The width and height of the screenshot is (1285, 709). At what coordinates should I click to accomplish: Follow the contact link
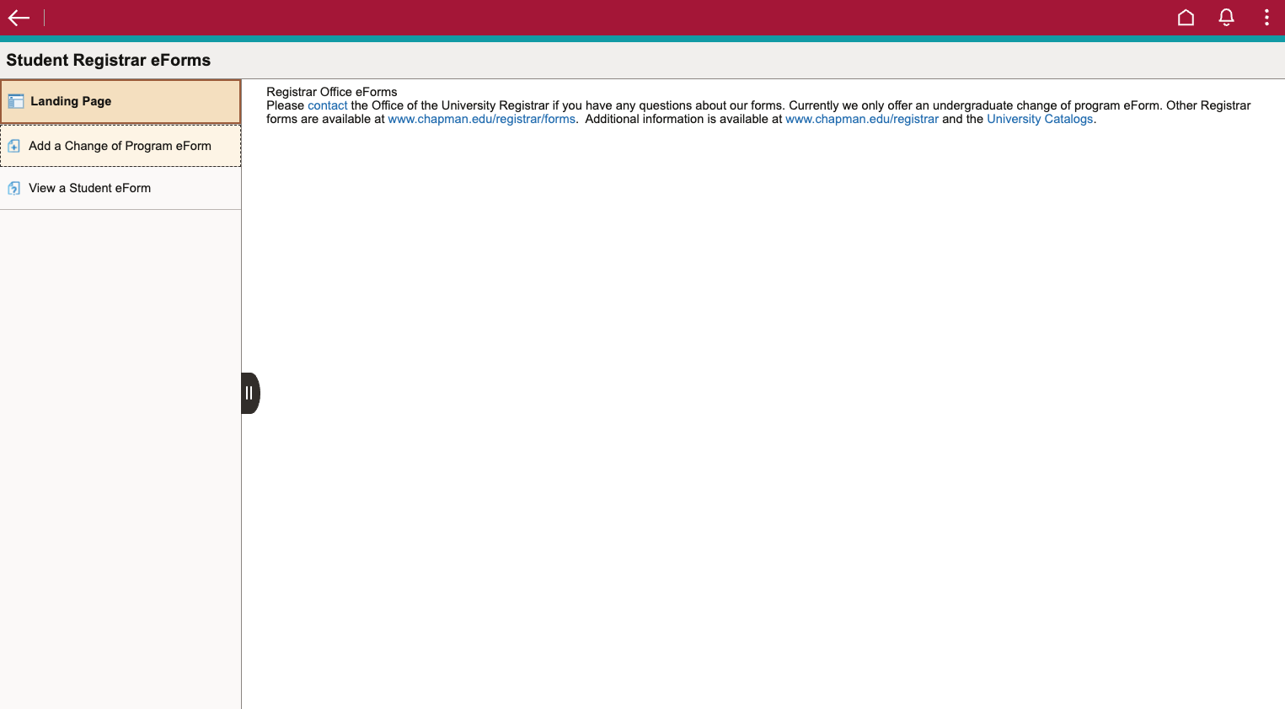click(327, 105)
